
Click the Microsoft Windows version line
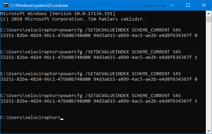[58, 14]
